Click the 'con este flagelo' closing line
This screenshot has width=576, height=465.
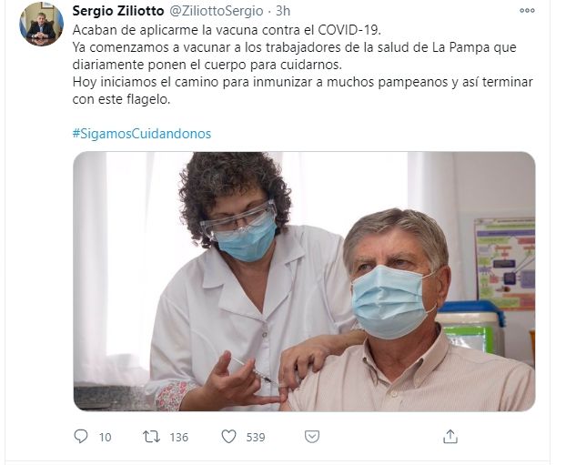coord(121,99)
